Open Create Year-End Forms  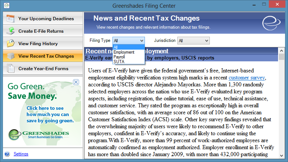43,68
